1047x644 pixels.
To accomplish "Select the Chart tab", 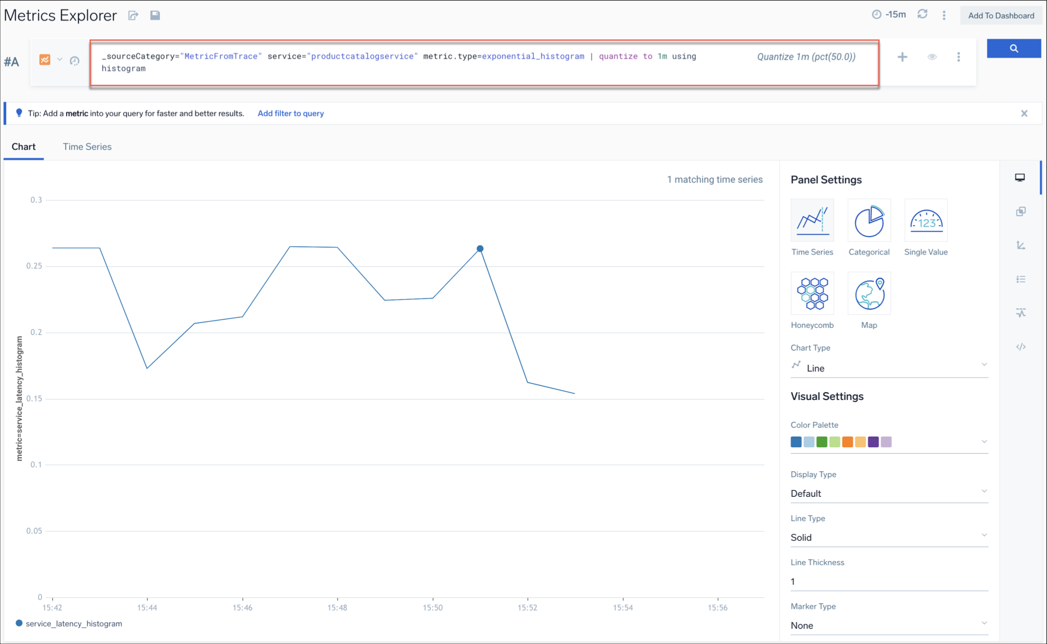I will pyautogui.click(x=24, y=147).
